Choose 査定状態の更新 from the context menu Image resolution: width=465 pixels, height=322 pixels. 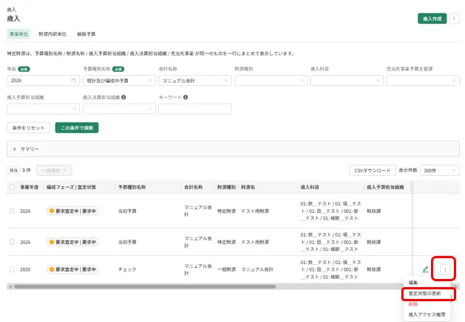tap(426, 294)
